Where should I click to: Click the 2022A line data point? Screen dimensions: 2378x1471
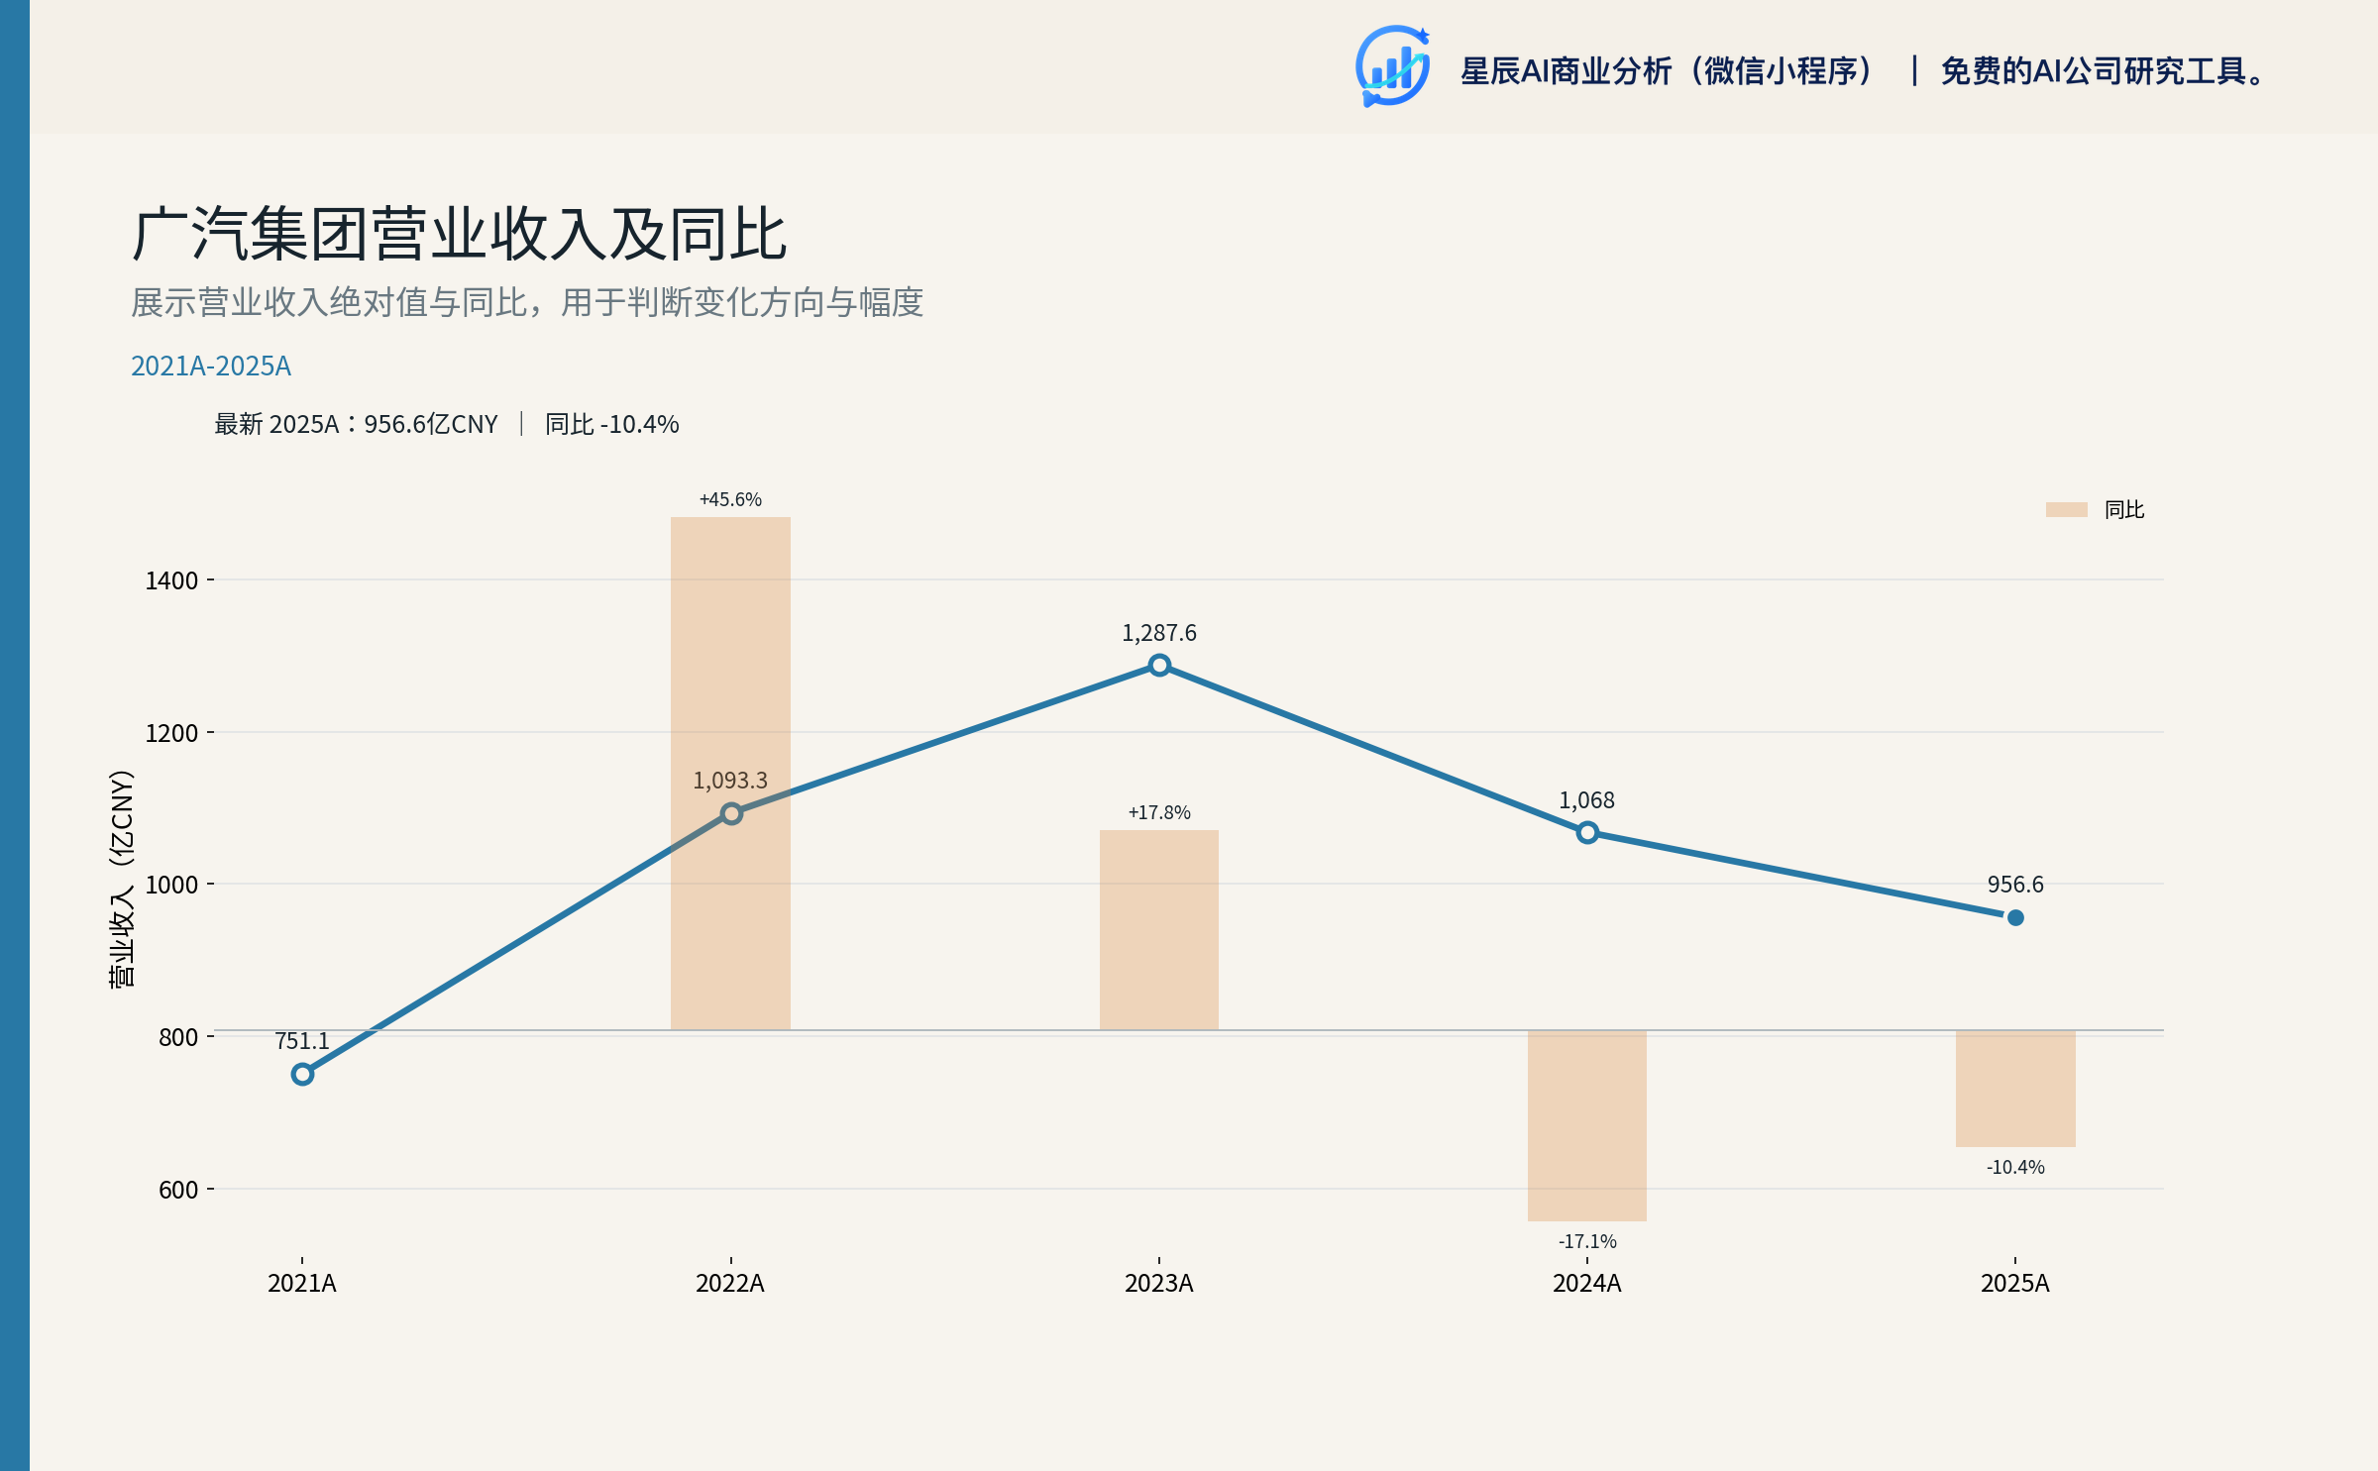pyautogui.click(x=731, y=813)
